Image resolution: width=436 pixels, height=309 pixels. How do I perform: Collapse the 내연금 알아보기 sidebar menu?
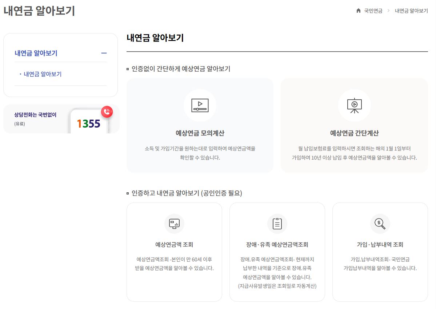[104, 53]
